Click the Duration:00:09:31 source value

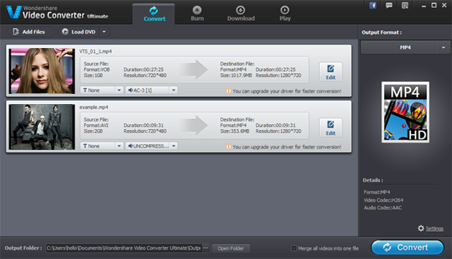(143, 125)
